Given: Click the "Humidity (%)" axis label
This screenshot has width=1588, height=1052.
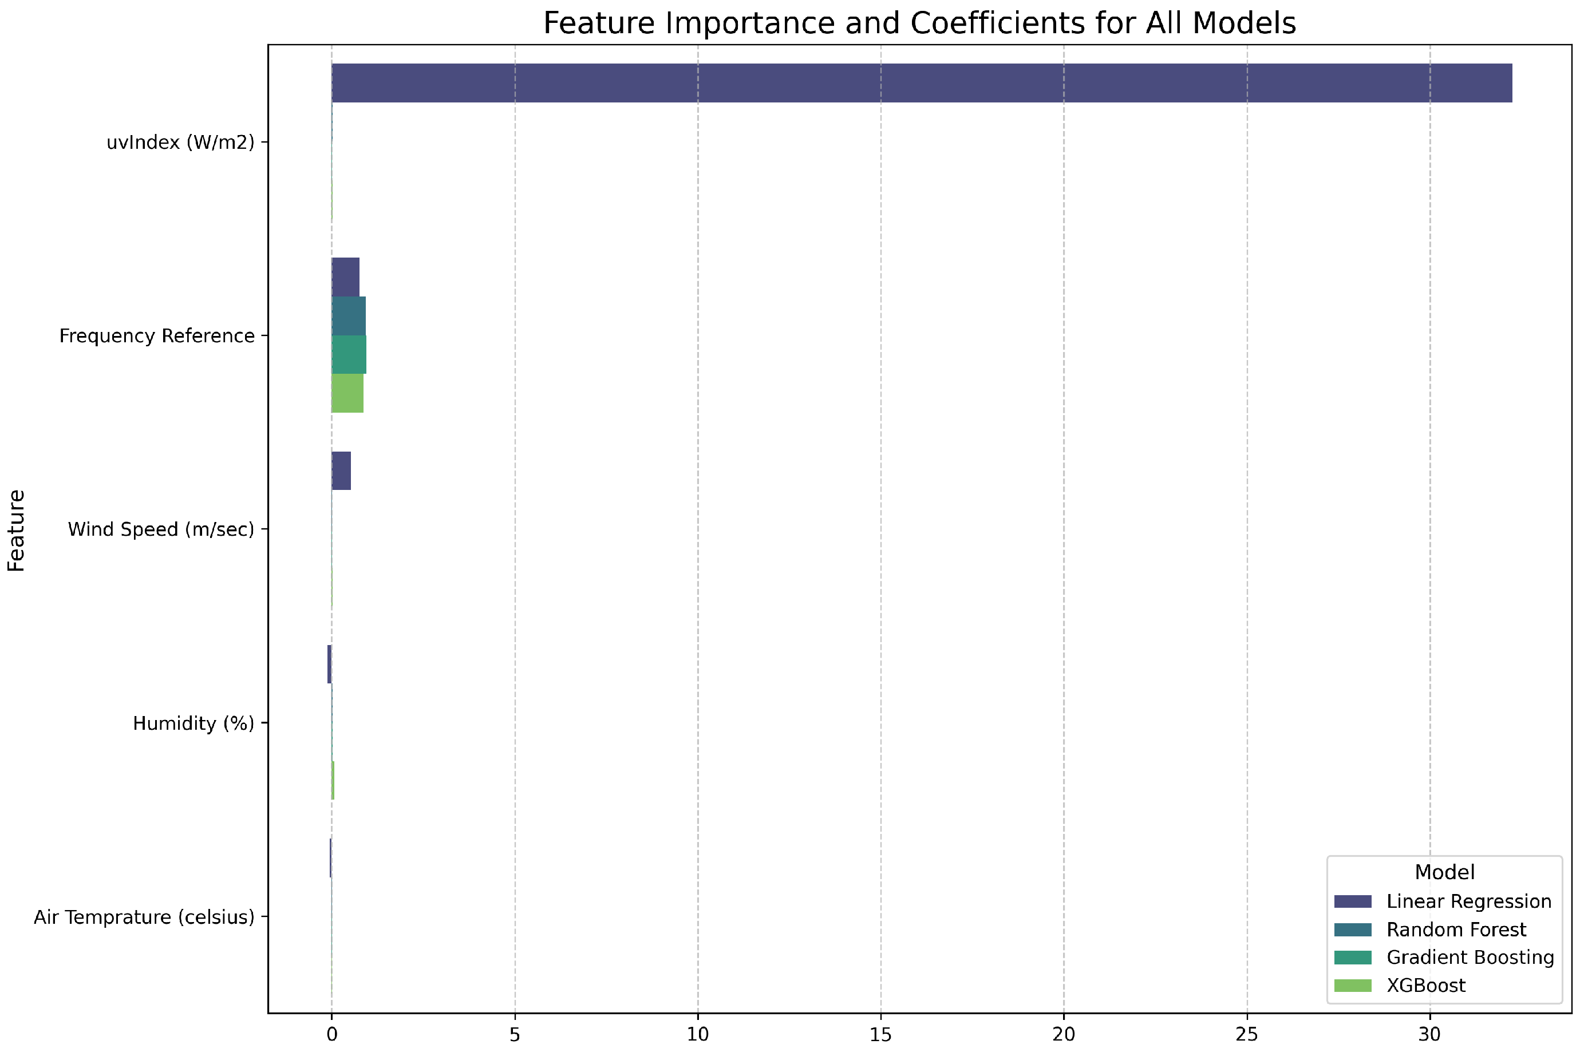Looking at the screenshot, I should 193,723.
